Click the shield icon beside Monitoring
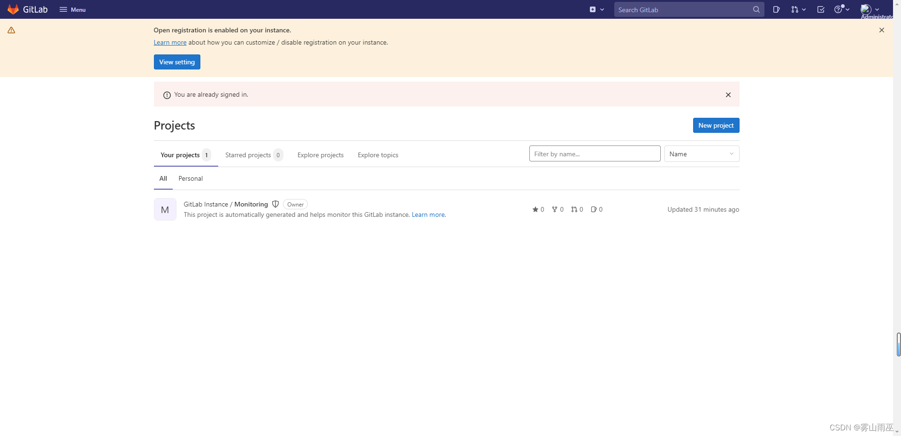The image size is (901, 436). pos(275,204)
